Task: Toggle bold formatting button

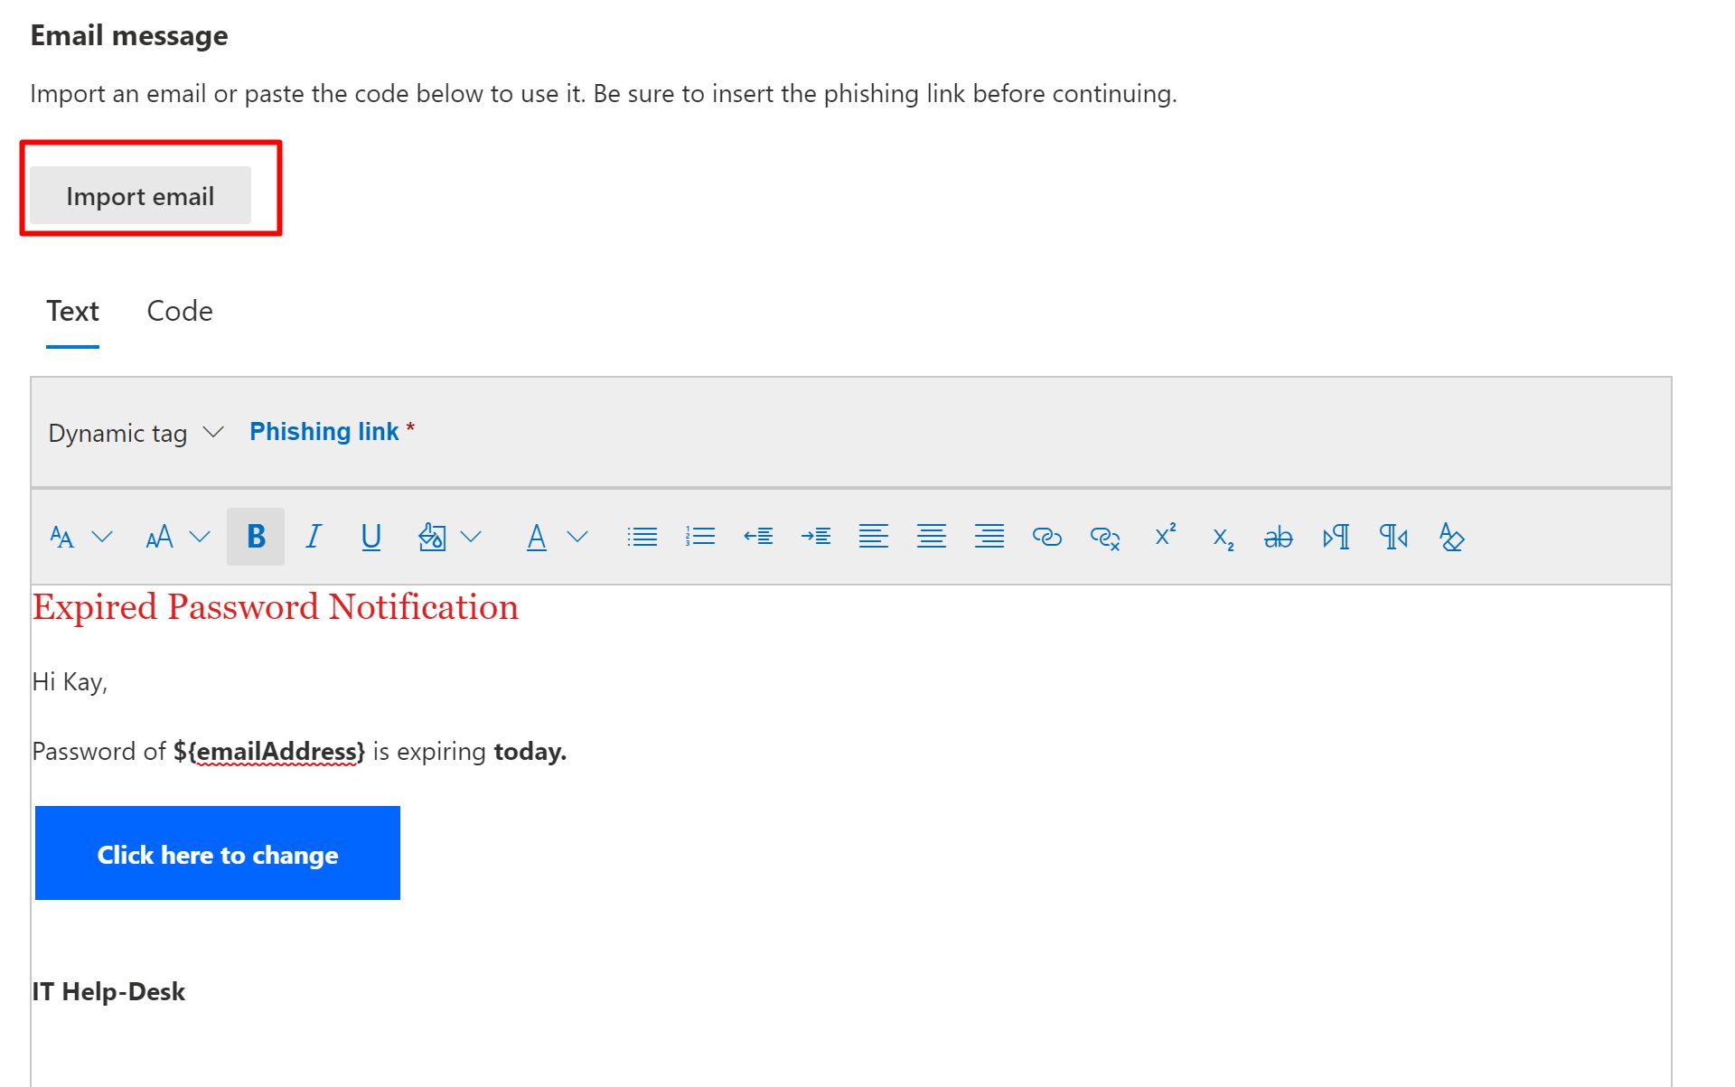Action: point(256,537)
